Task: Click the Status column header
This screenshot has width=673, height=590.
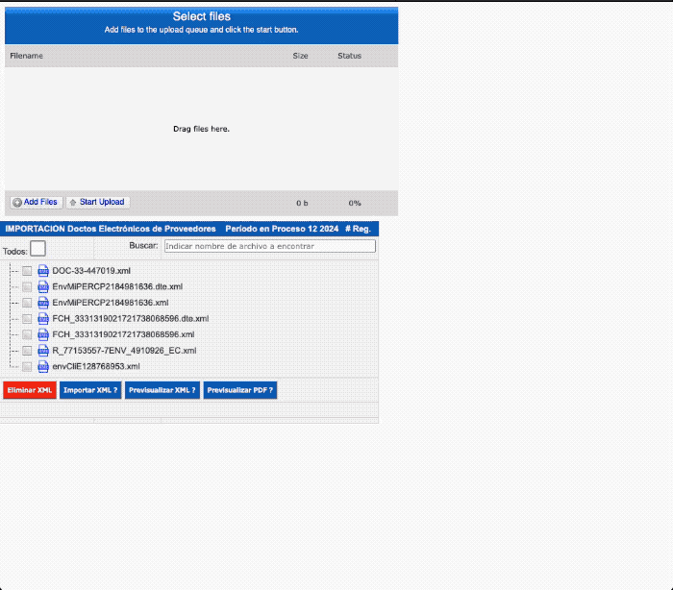Action: pyautogui.click(x=349, y=56)
